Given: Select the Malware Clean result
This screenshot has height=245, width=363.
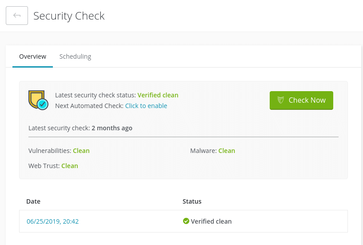Looking at the screenshot, I should click(227, 151).
